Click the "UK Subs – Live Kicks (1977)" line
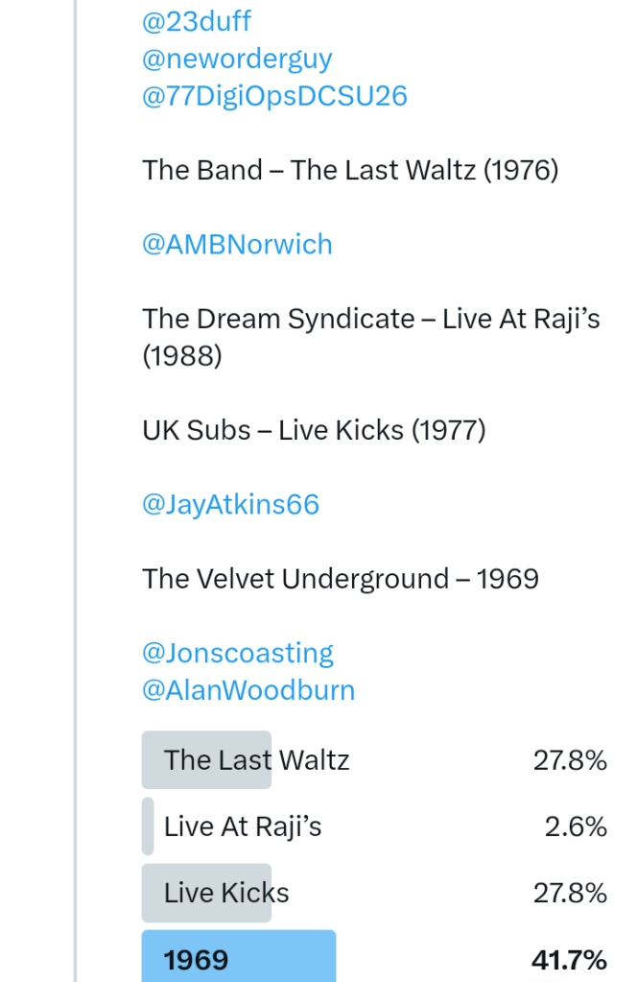 (314, 431)
